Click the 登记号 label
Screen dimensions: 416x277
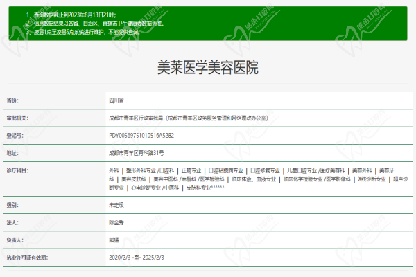[15, 136]
